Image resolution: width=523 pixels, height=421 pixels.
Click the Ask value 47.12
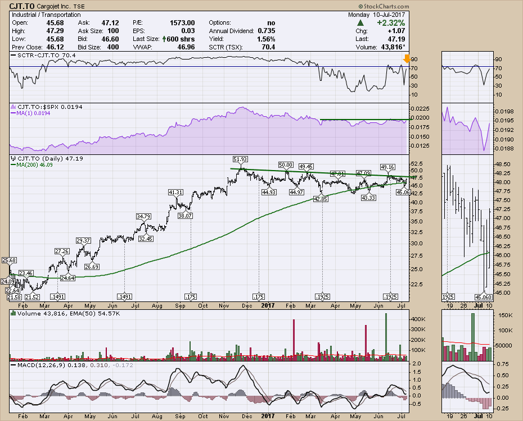110,22
